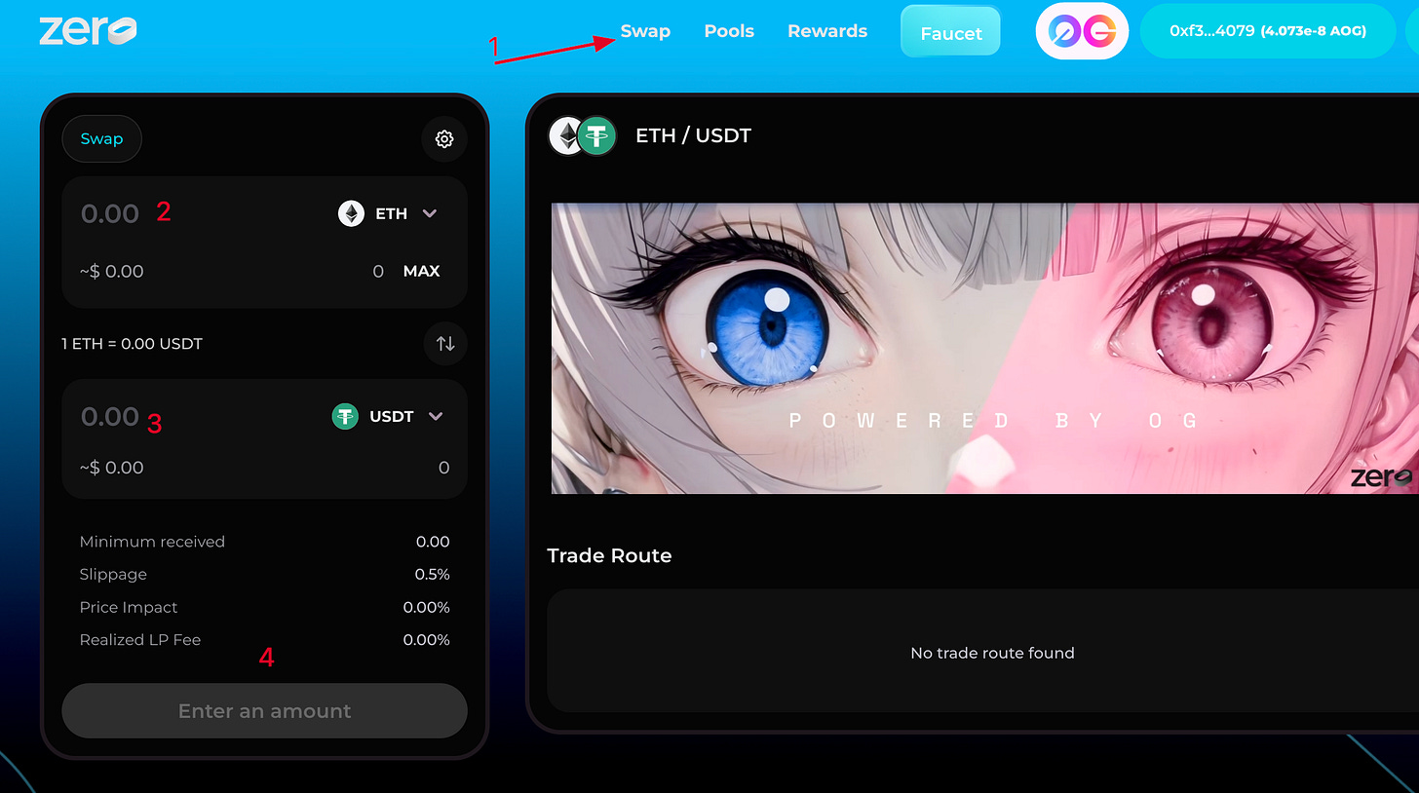This screenshot has height=793, width=1419.
Task: Click the USDT token icon in selector
Action: tap(345, 416)
